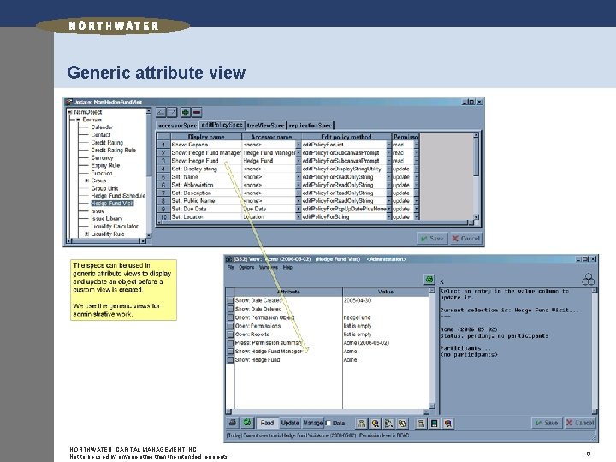This screenshot has width=616, height=462.
Task: Click the small X above the message pane
Action: coord(442,281)
